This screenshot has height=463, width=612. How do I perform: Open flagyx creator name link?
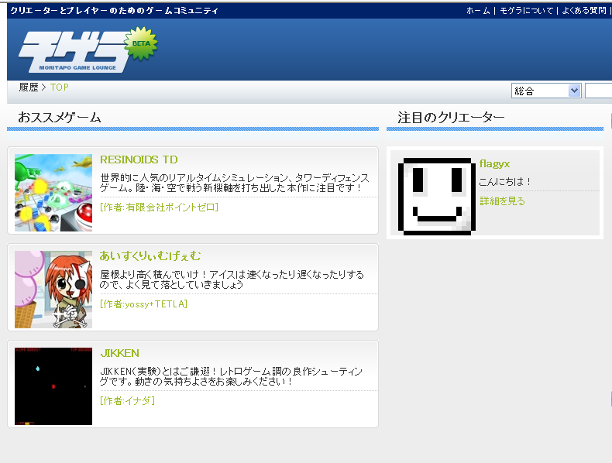point(494,163)
